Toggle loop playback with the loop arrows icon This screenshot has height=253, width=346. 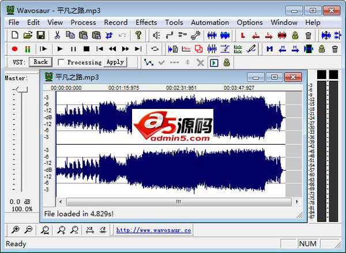coord(155,49)
